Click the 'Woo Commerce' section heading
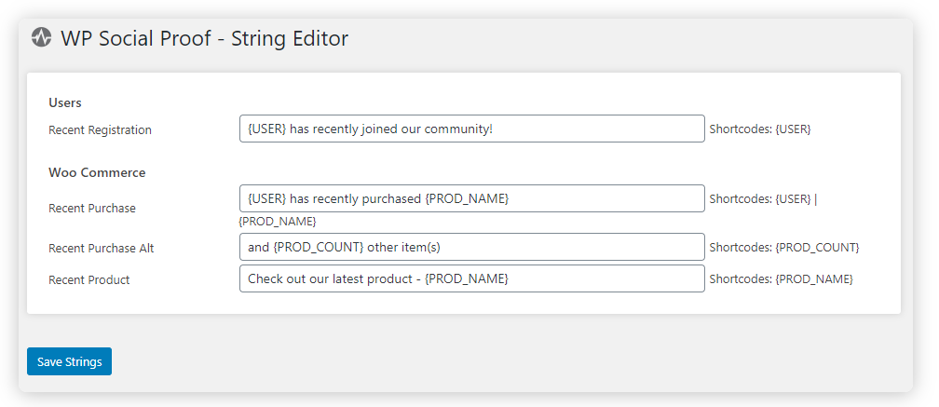This screenshot has height=407, width=939. [97, 172]
